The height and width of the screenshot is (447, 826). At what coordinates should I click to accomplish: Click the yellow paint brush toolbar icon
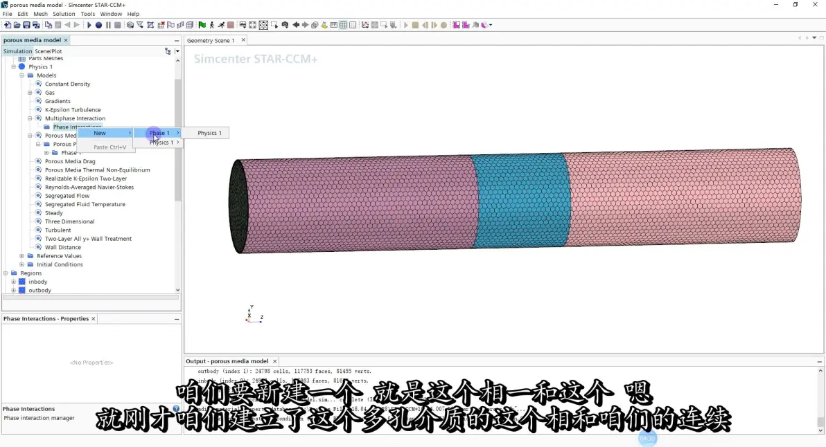pos(324,25)
